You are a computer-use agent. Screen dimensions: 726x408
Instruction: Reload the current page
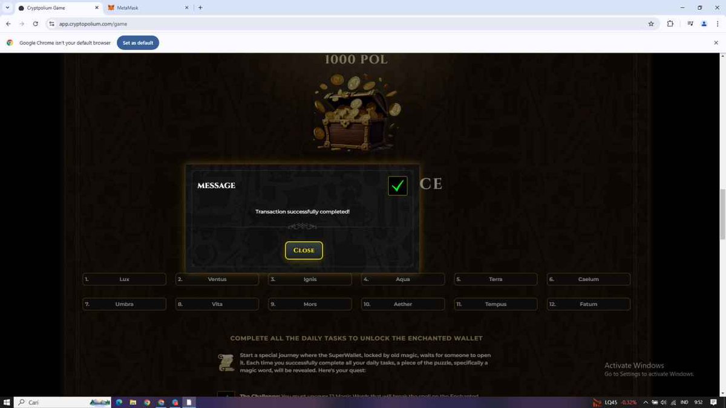36,24
